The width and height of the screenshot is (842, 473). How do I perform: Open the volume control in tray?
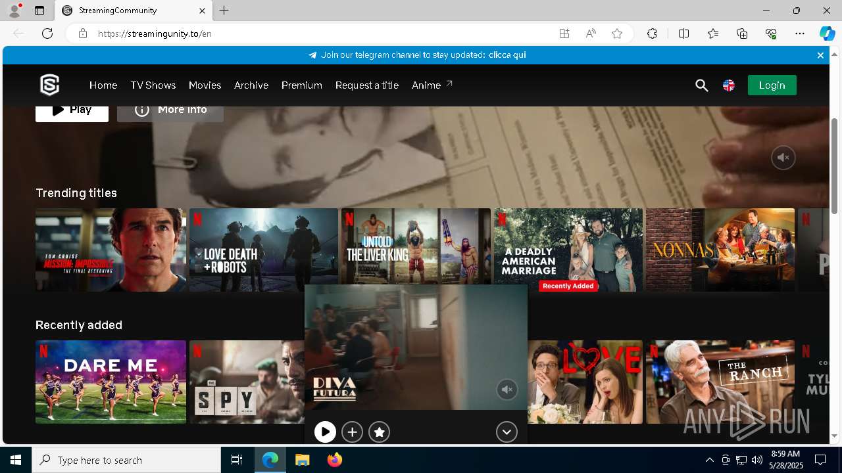(x=757, y=460)
